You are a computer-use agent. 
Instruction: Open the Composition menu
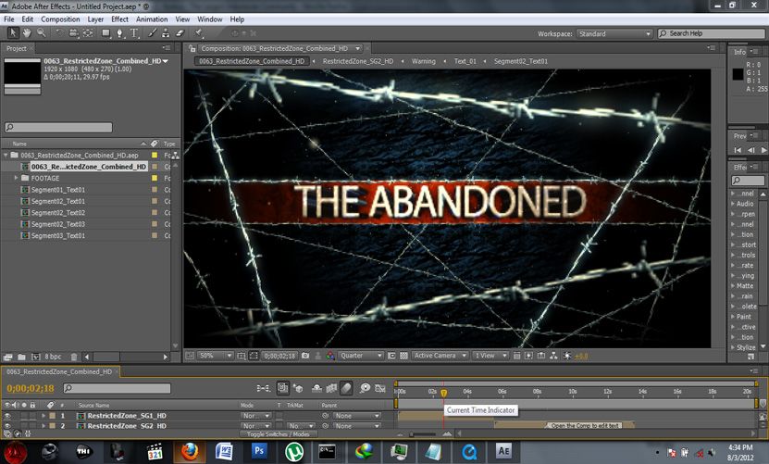pyautogui.click(x=60, y=19)
